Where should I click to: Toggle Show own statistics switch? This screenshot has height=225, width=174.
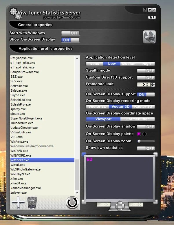[146, 148]
